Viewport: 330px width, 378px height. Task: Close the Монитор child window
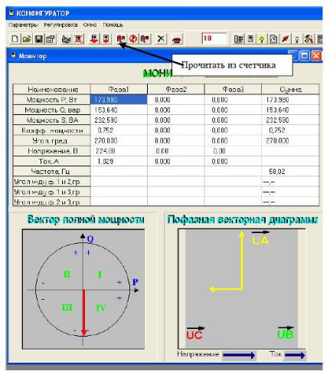coord(316,56)
